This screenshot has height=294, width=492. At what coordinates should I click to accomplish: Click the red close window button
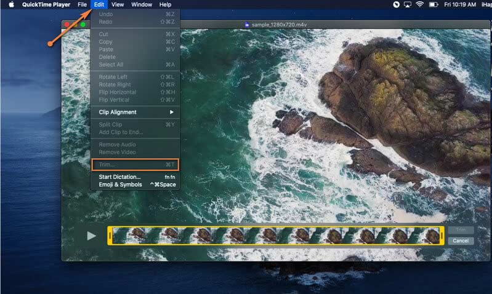[67, 25]
